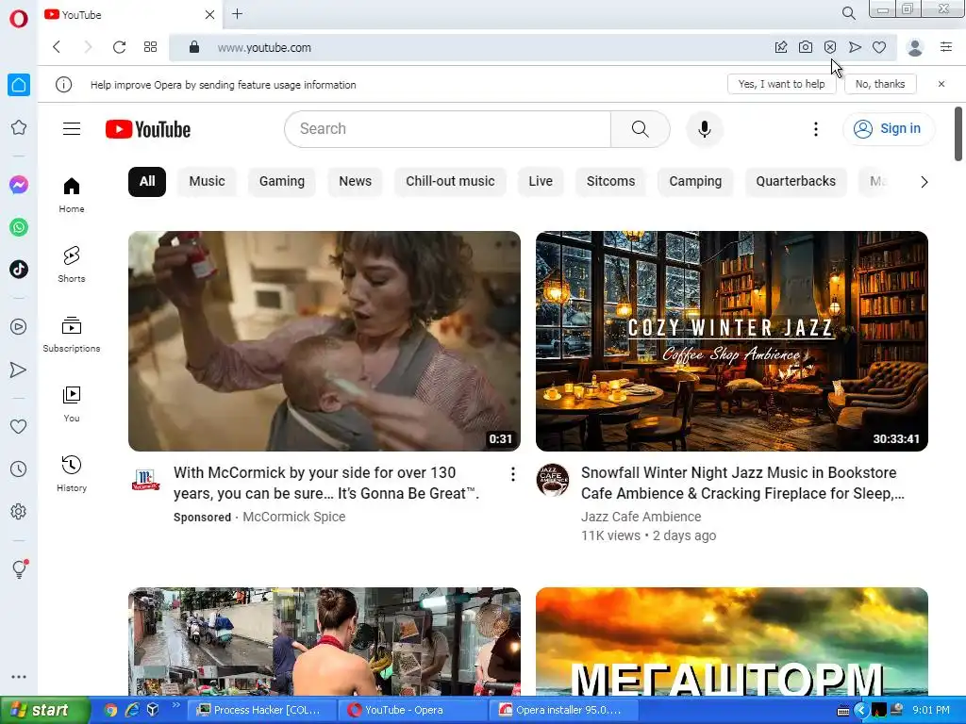This screenshot has width=966, height=724.
Task: Click the lightbulb tips icon in sidebar
Action: 19,568
